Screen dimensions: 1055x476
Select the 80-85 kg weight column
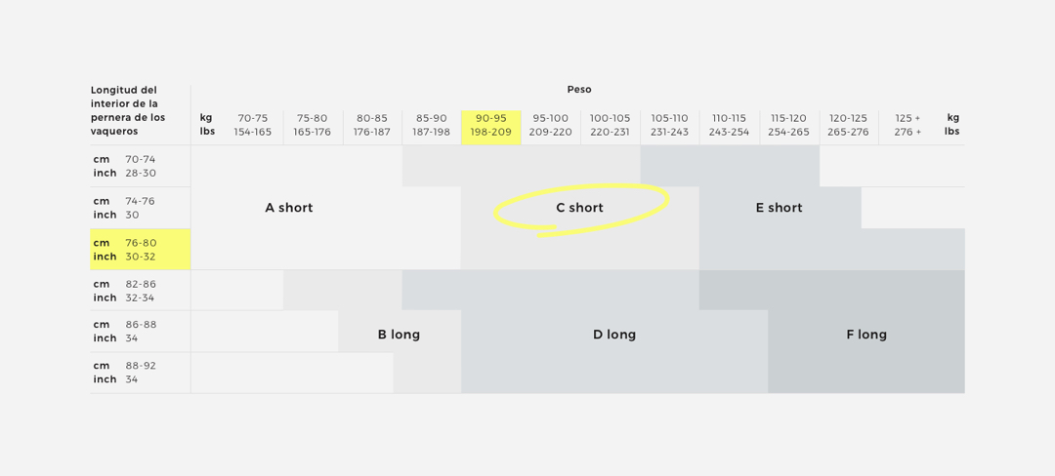(x=372, y=126)
